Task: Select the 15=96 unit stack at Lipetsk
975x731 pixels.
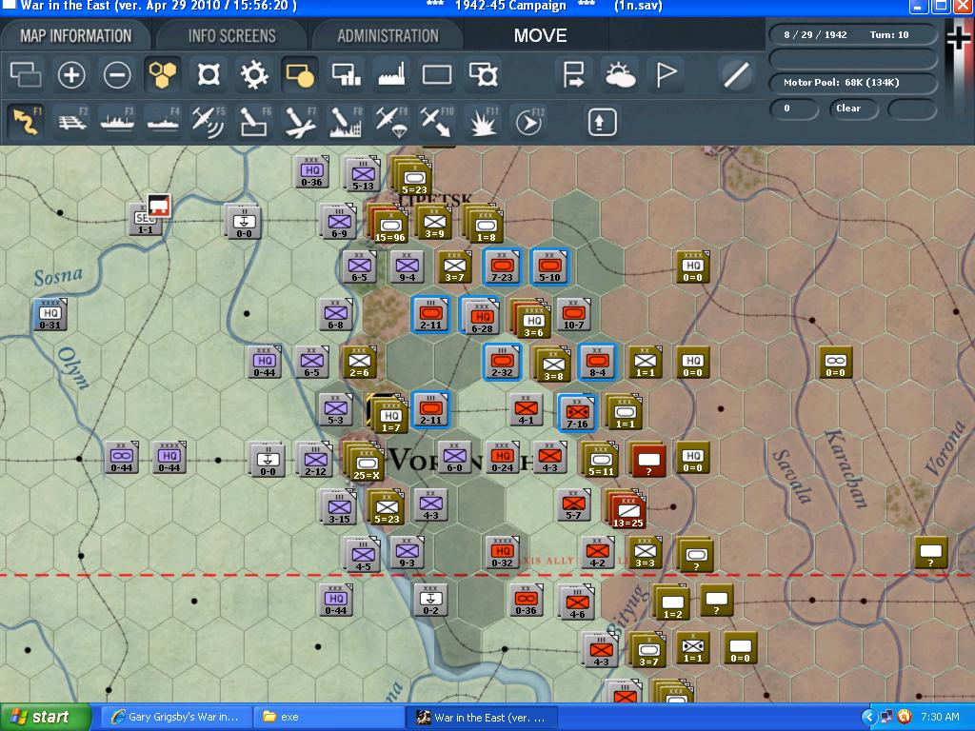Action: [389, 227]
